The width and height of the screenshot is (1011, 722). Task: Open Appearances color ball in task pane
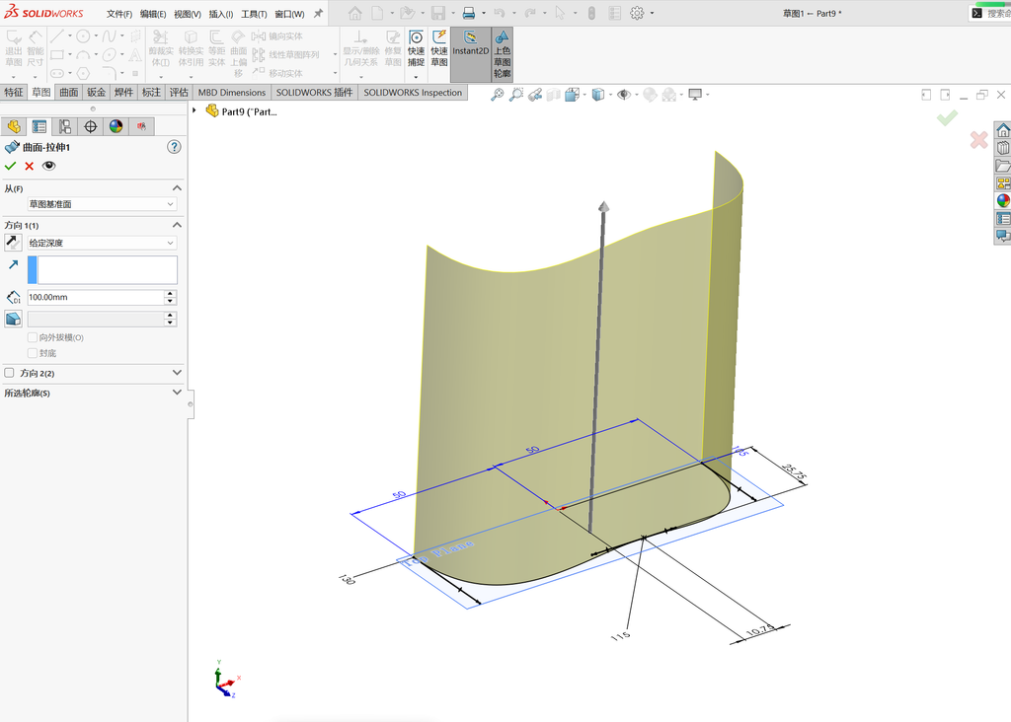pyautogui.click(x=1003, y=200)
